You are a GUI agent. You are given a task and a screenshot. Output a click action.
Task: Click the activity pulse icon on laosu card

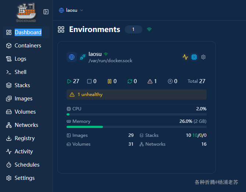coord(185,57)
